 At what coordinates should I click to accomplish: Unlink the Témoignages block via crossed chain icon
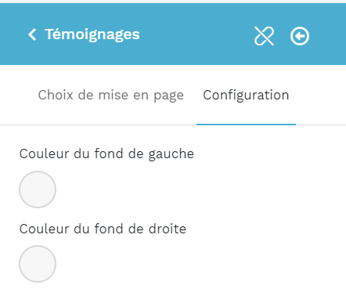264,36
